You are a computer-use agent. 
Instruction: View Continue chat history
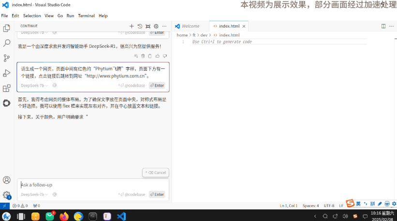[140, 26]
